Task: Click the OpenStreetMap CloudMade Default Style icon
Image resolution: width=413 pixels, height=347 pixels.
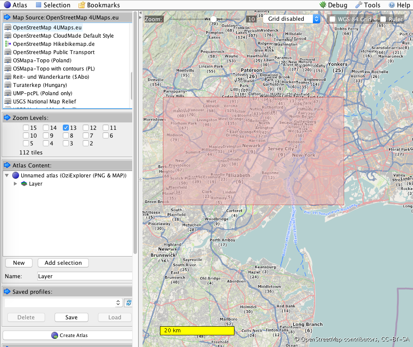Action: [x=8, y=36]
